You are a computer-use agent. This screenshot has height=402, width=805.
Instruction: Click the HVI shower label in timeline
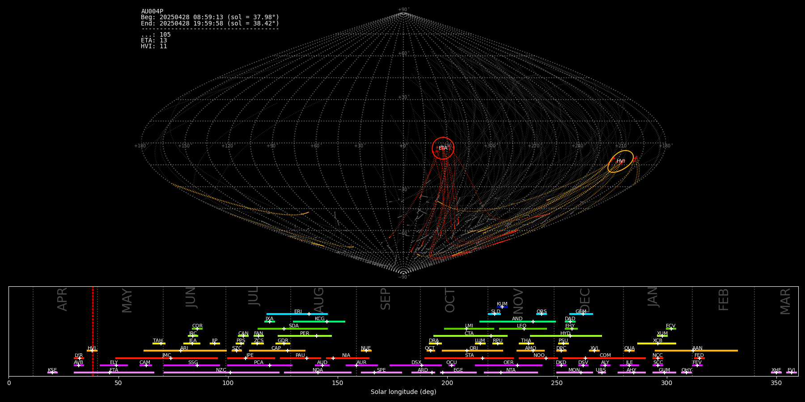pyautogui.click(x=92, y=348)
